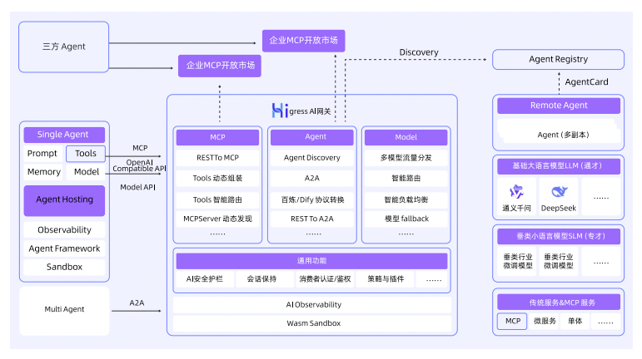Click the Remote Agent header
The image size is (642, 359).
[558, 106]
